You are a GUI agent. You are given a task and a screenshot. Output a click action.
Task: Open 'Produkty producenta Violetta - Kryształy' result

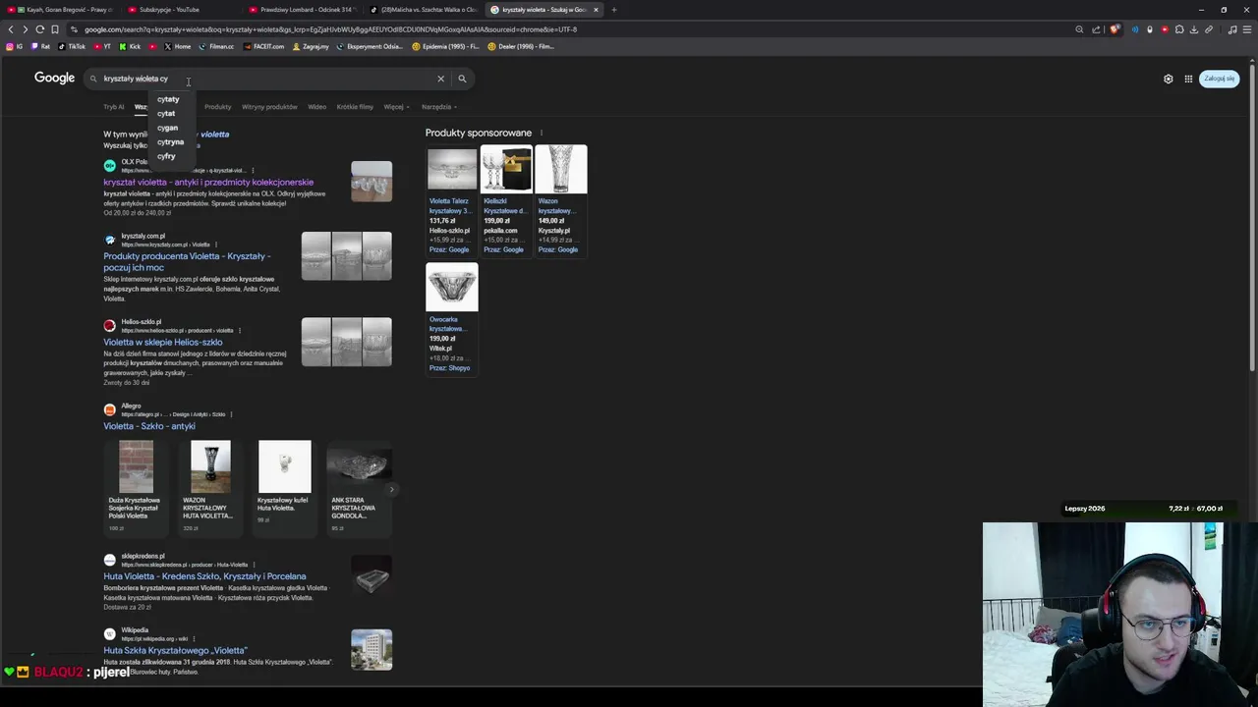187,261
